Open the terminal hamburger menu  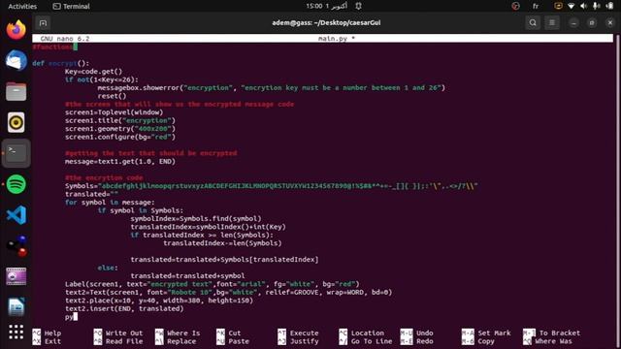click(x=552, y=23)
